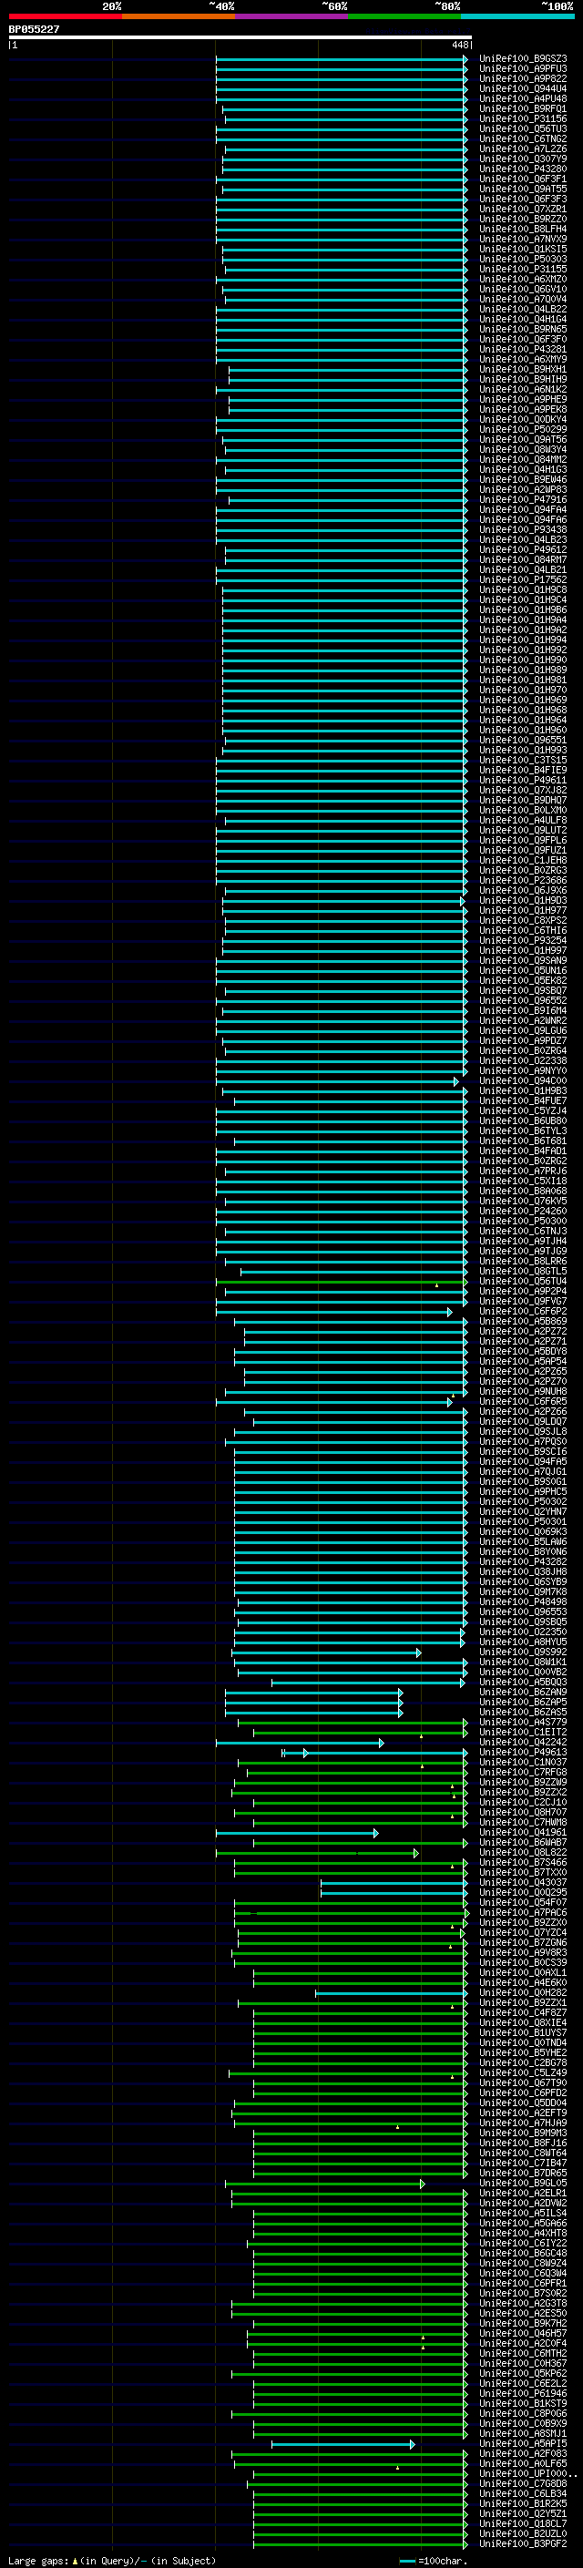
Task: Select hit label UniRef100_C7G8D8
Action: coord(522,2484)
